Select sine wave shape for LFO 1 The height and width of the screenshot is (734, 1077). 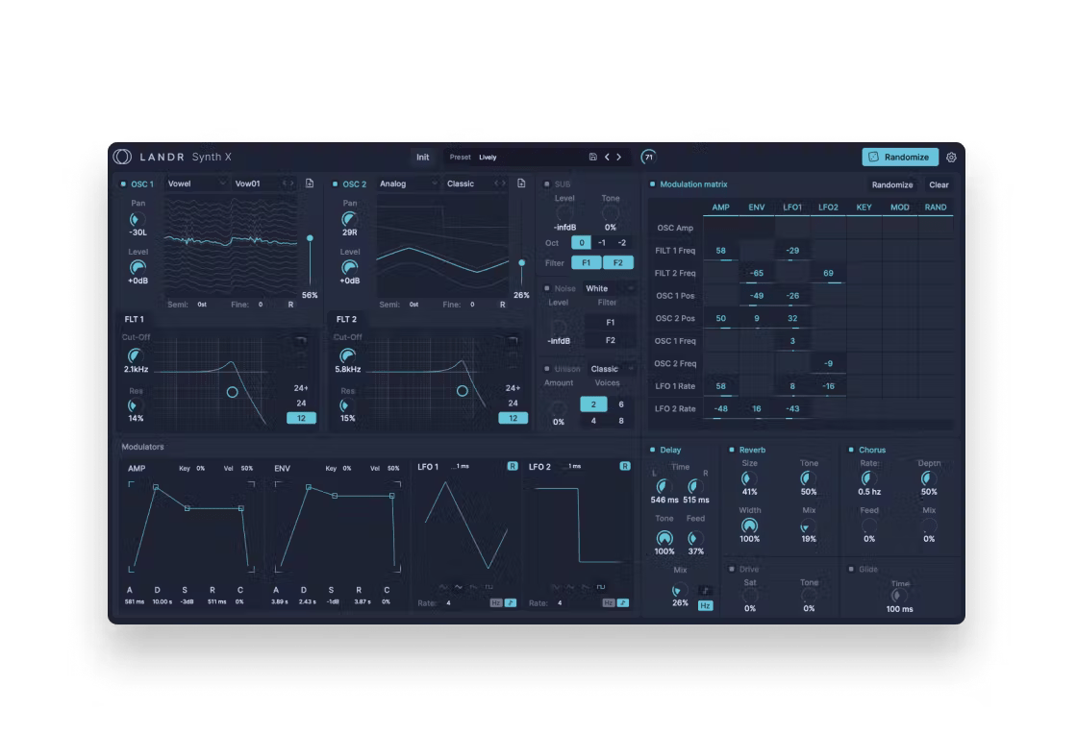click(x=443, y=587)
